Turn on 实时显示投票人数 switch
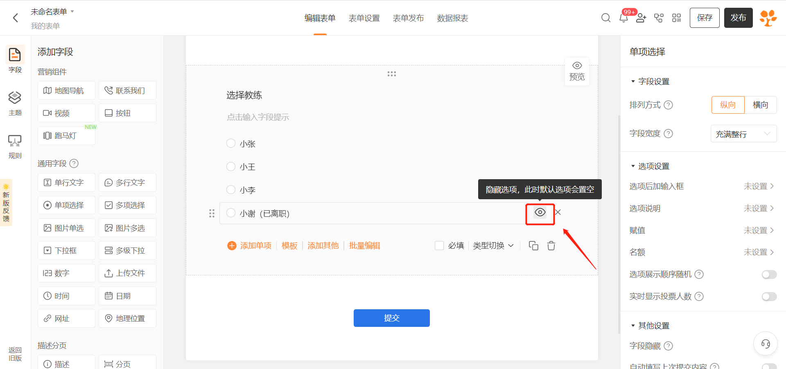Viewport: 786px width, 369px height. pos(769,297)
